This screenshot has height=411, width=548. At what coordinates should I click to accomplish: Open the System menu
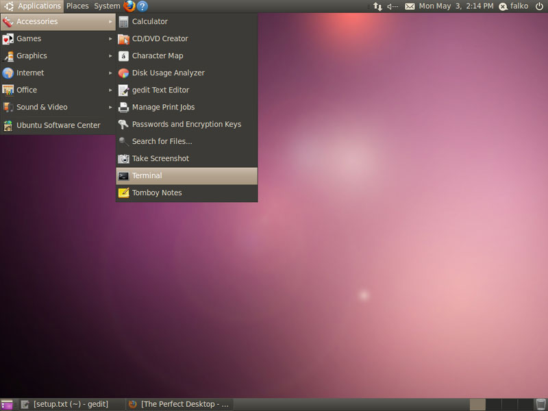coord(107,6)
